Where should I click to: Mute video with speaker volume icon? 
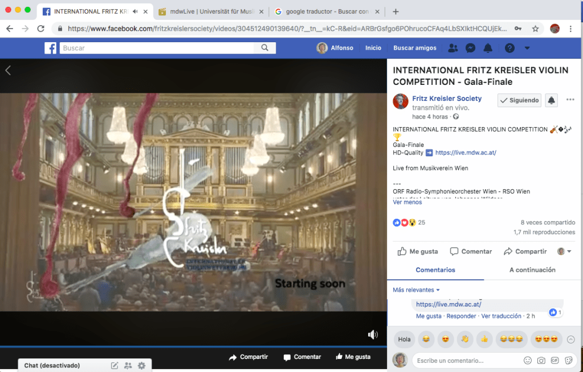click(373, 334)
